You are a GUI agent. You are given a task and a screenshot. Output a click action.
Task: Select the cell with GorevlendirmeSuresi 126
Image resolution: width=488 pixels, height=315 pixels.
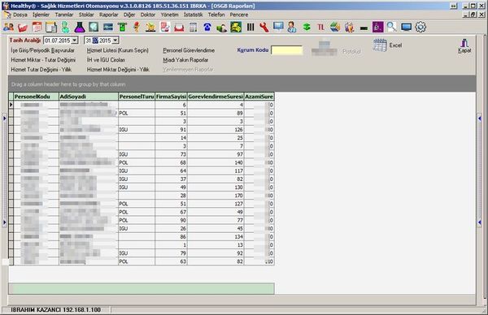click(x=216, y=130)
